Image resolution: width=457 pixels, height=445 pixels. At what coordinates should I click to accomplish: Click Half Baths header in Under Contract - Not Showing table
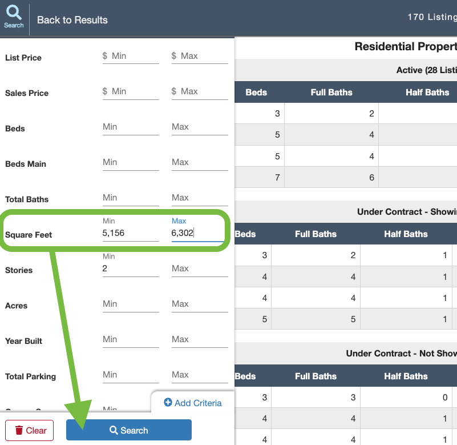[406, 376]
